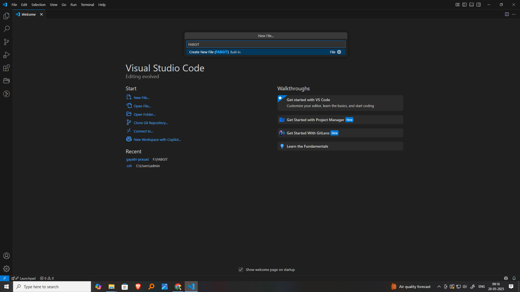Open the Help menu

(102, 5)
